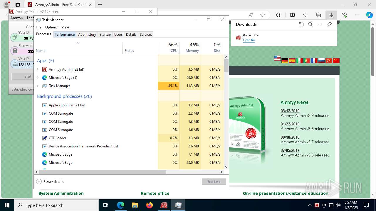Viewport: 376px width, 211px height.
Task: Click Open file link for AA_v3.exe
Action: [x=249, y=40]
